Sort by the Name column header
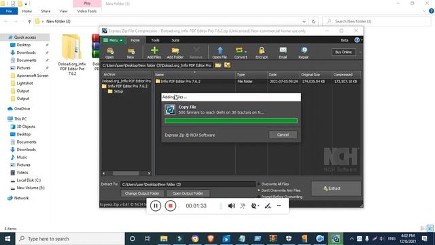Image resolution: width=435 pixels, height=245 pixels. [195, 74]
